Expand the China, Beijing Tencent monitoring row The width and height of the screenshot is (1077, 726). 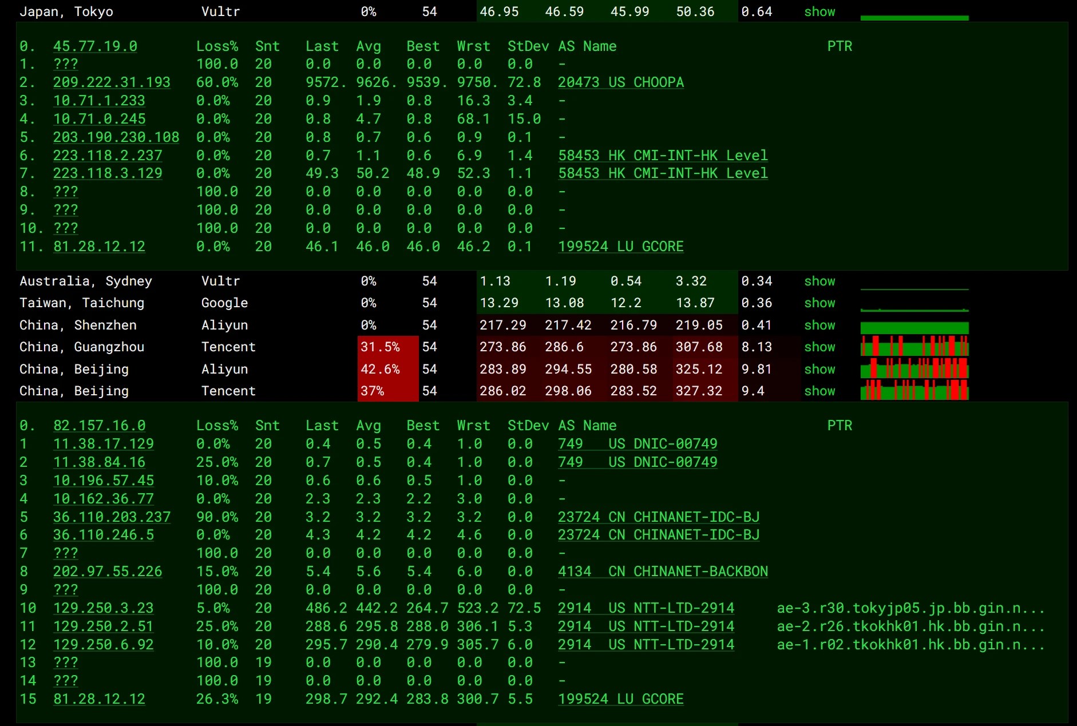(x=819, y=391)
